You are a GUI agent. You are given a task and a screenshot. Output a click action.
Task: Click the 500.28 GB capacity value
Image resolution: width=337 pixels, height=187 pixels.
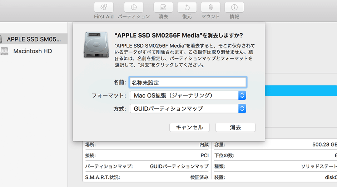[x=324, y=145]
